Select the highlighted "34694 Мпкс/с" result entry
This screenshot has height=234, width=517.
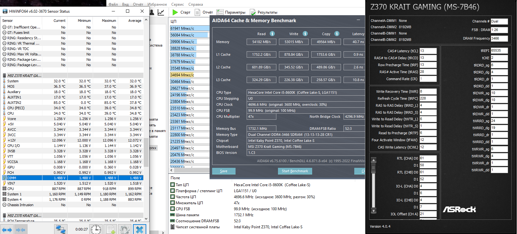[190, 75]
